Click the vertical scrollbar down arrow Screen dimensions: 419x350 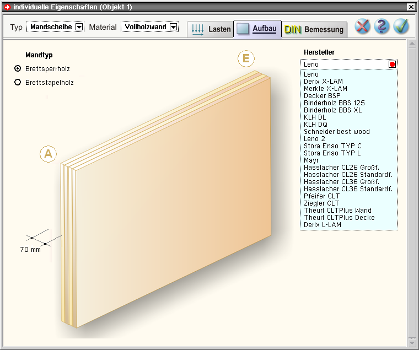point(411,342)
